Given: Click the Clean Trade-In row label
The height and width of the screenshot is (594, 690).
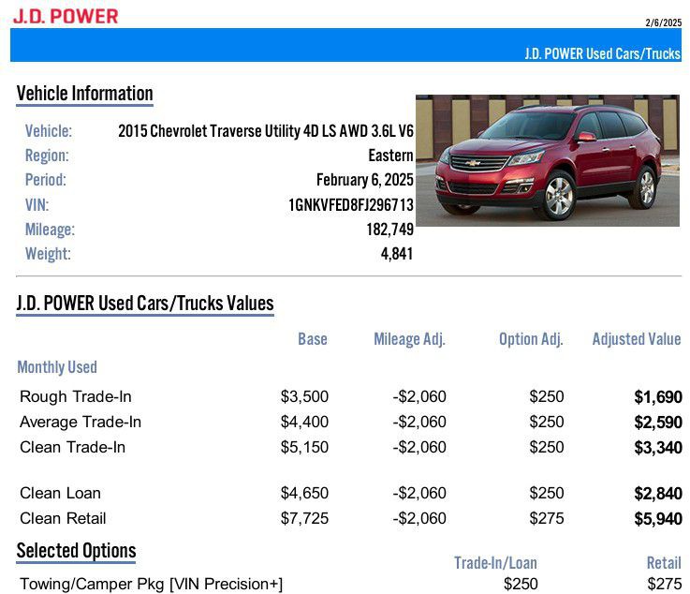Looking at the screenshot, I should coord(73,447).
